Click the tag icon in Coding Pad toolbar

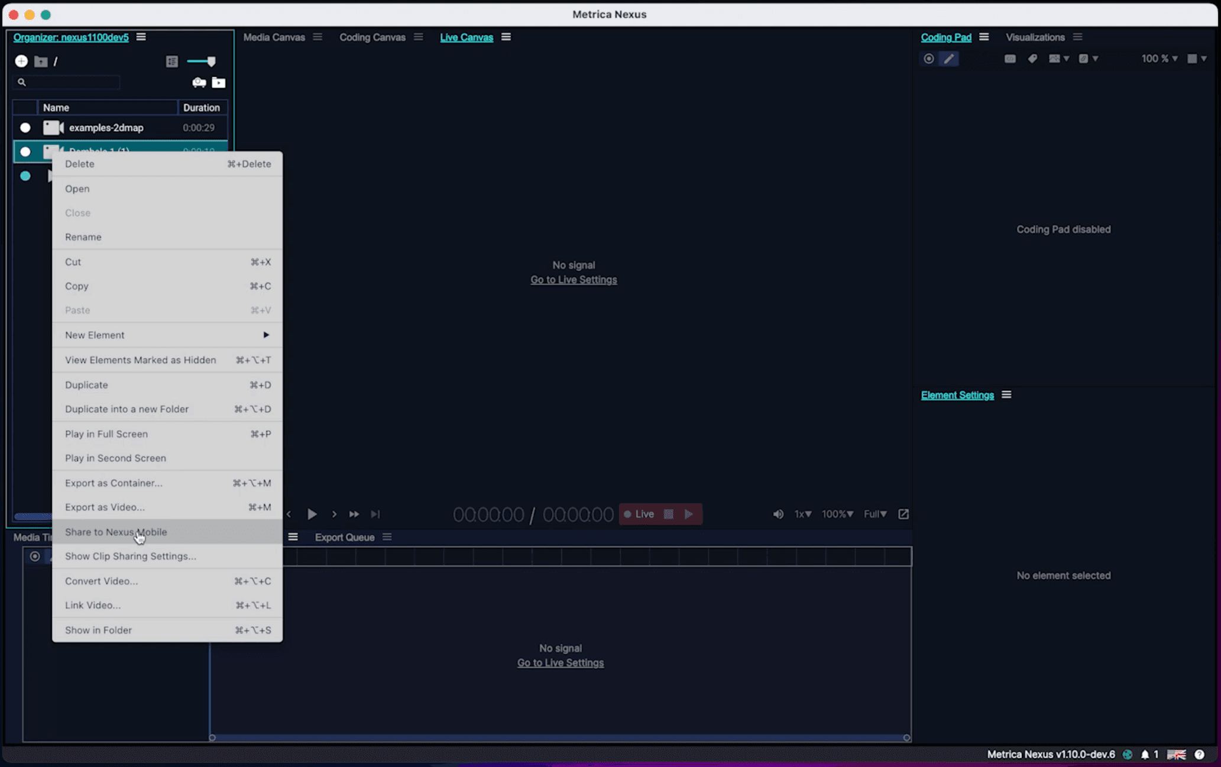tap(1032, 59)
